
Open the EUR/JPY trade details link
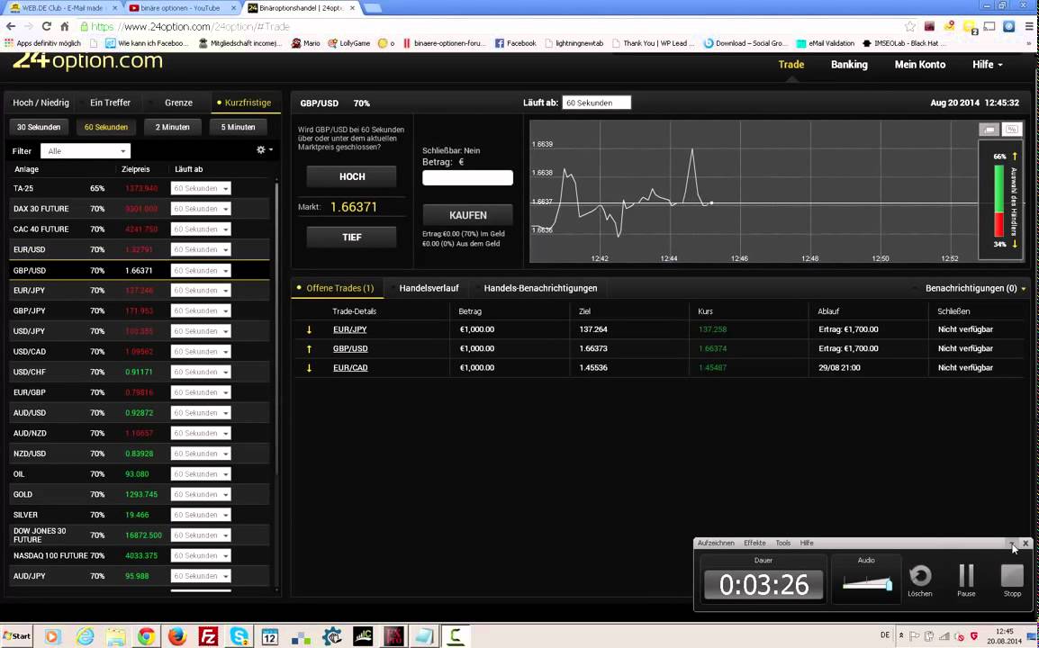click(350, 329)
